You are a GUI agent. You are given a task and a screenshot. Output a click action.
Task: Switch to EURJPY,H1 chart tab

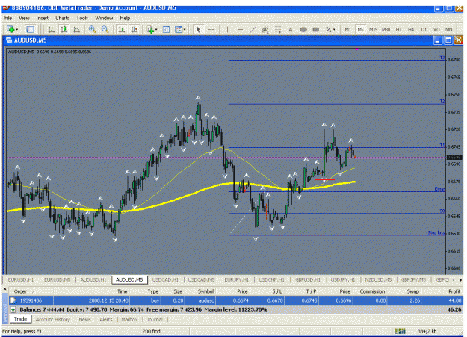click(236, 279)
